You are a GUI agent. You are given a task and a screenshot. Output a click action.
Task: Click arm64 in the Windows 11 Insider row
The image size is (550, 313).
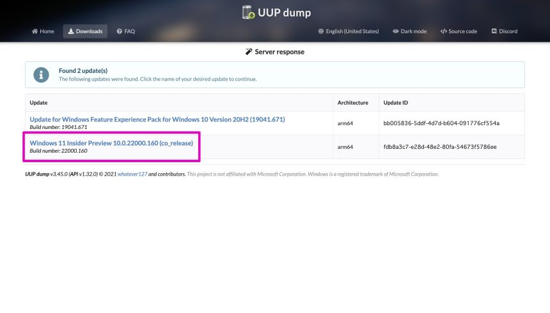[345, 147]
